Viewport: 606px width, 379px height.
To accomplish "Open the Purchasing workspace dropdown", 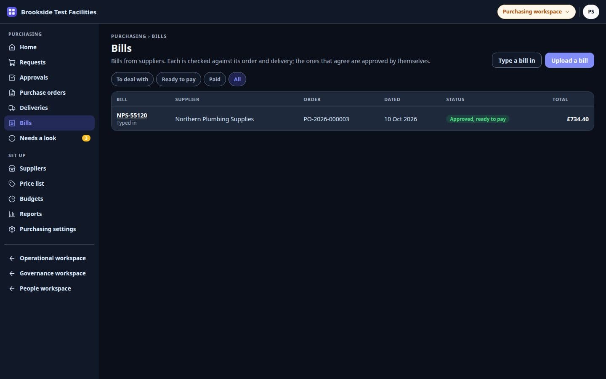I will click(536, 12).
